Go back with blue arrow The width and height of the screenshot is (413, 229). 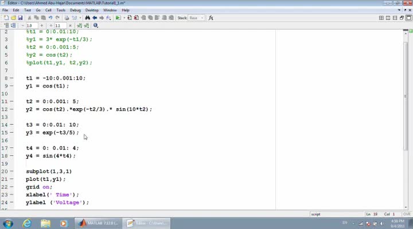pos(95,18)
